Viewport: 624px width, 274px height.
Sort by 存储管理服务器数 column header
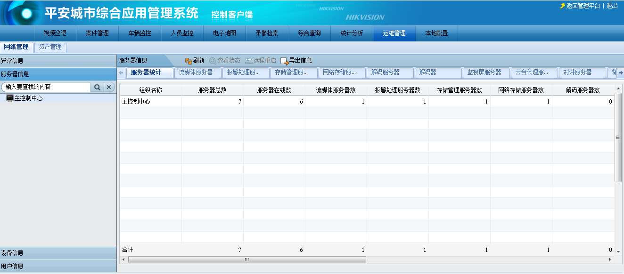460,90
